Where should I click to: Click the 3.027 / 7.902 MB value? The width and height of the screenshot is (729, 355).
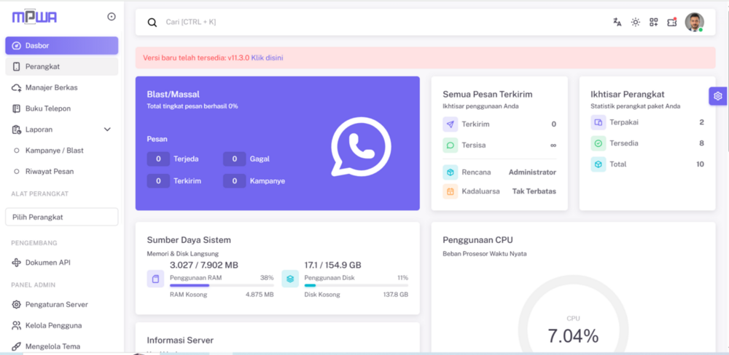click(x=204, y=266)
